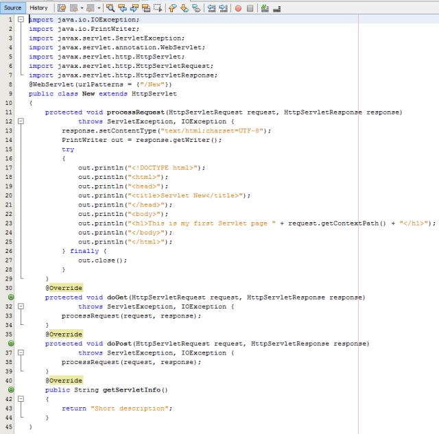Click the Last Edit location icon
The height and width of the screenshot is (434, 439).
pyautogui.click(x=61, y=8)
